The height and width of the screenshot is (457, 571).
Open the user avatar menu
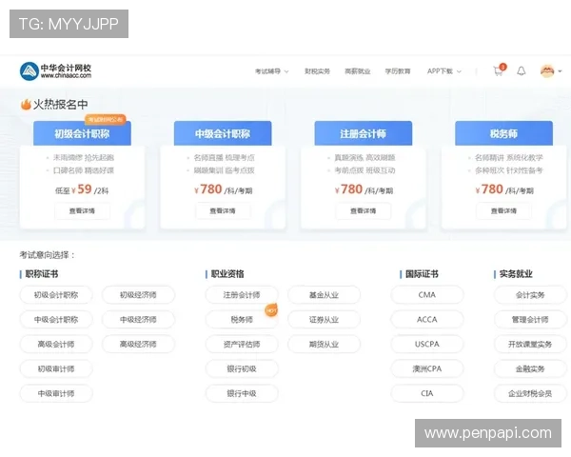click(547, 71)
